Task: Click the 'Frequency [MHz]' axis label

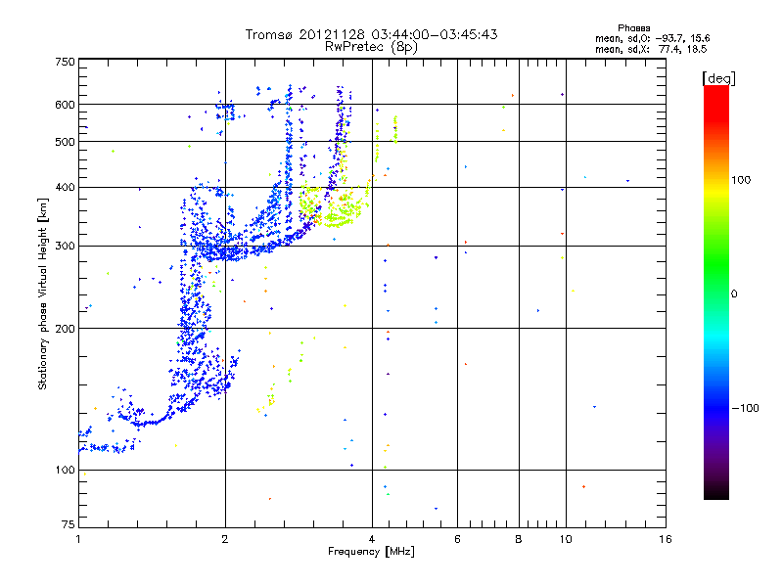Action: point(371,552)
